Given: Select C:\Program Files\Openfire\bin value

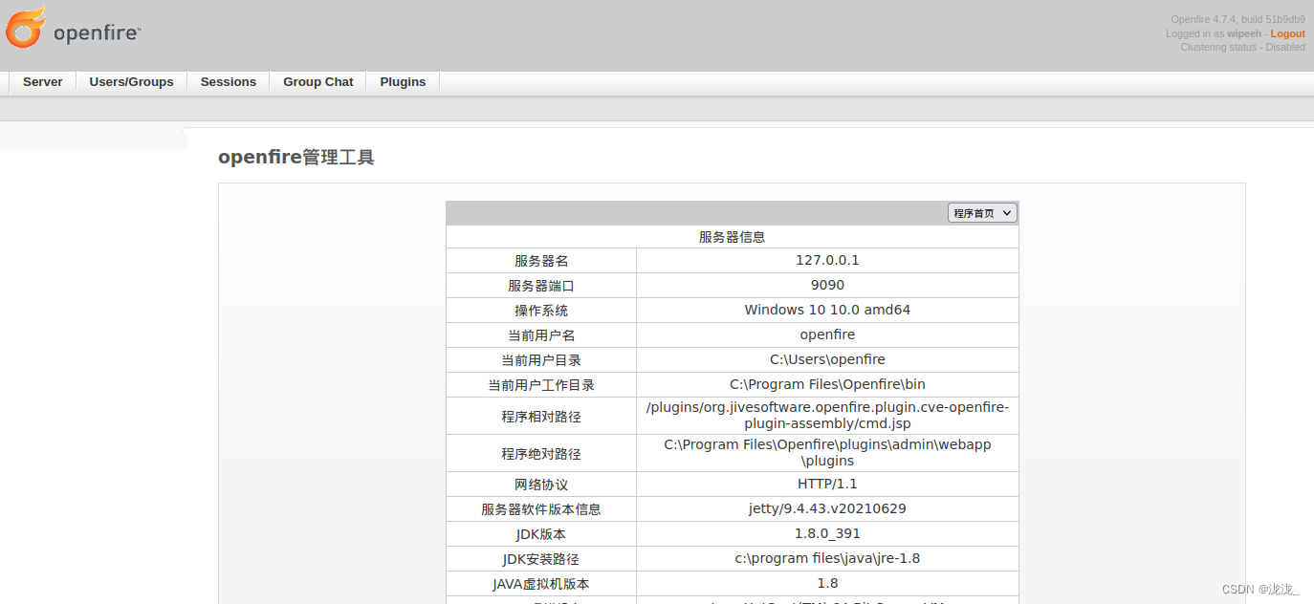Looking at the screenshot, I should (827, 384).
